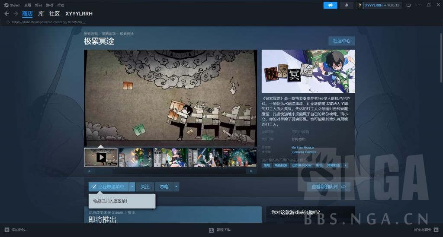Expand the ignore options dropdown arrow
This screenshot has width=443, height=237.
tap(177, 186)
